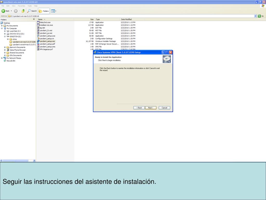Select DelayInst.exe file icon
The width and height of the screenshot is (266, 200).
click(x=38, y=22)
